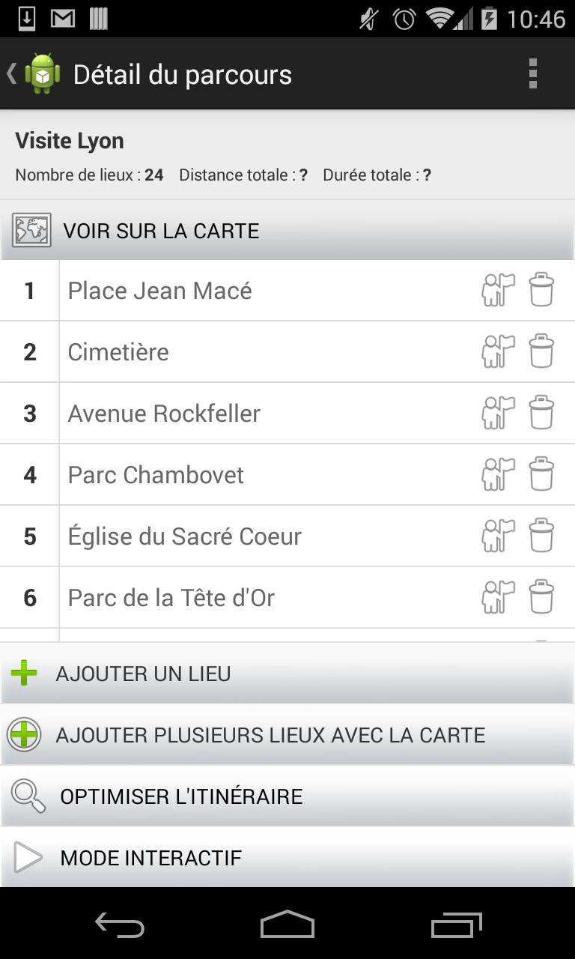Delete the Parc de la Tête d'Or entry
This screenshot has height=959, width=575.
point(541,597)
